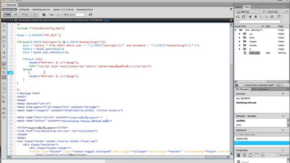Expand Files panel to show local and remote

[x=279, y=17]
